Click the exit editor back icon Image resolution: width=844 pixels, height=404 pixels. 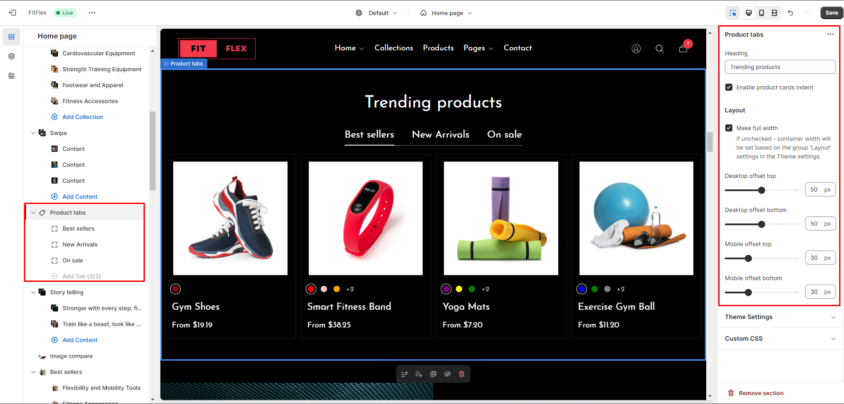pyautogui.click(x=12, y=13)
